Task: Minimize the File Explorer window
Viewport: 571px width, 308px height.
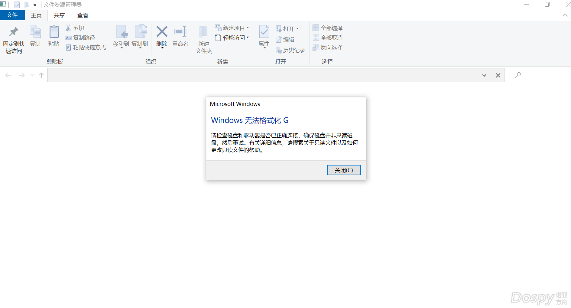Action: pyautogui.click(x=526, y=5)
